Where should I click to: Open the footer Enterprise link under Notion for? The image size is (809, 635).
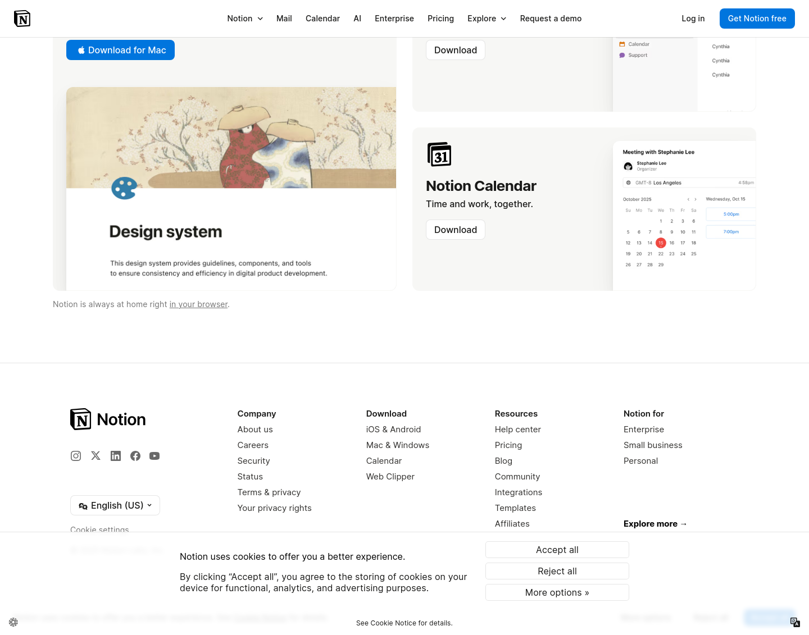(x=644, y=430)
